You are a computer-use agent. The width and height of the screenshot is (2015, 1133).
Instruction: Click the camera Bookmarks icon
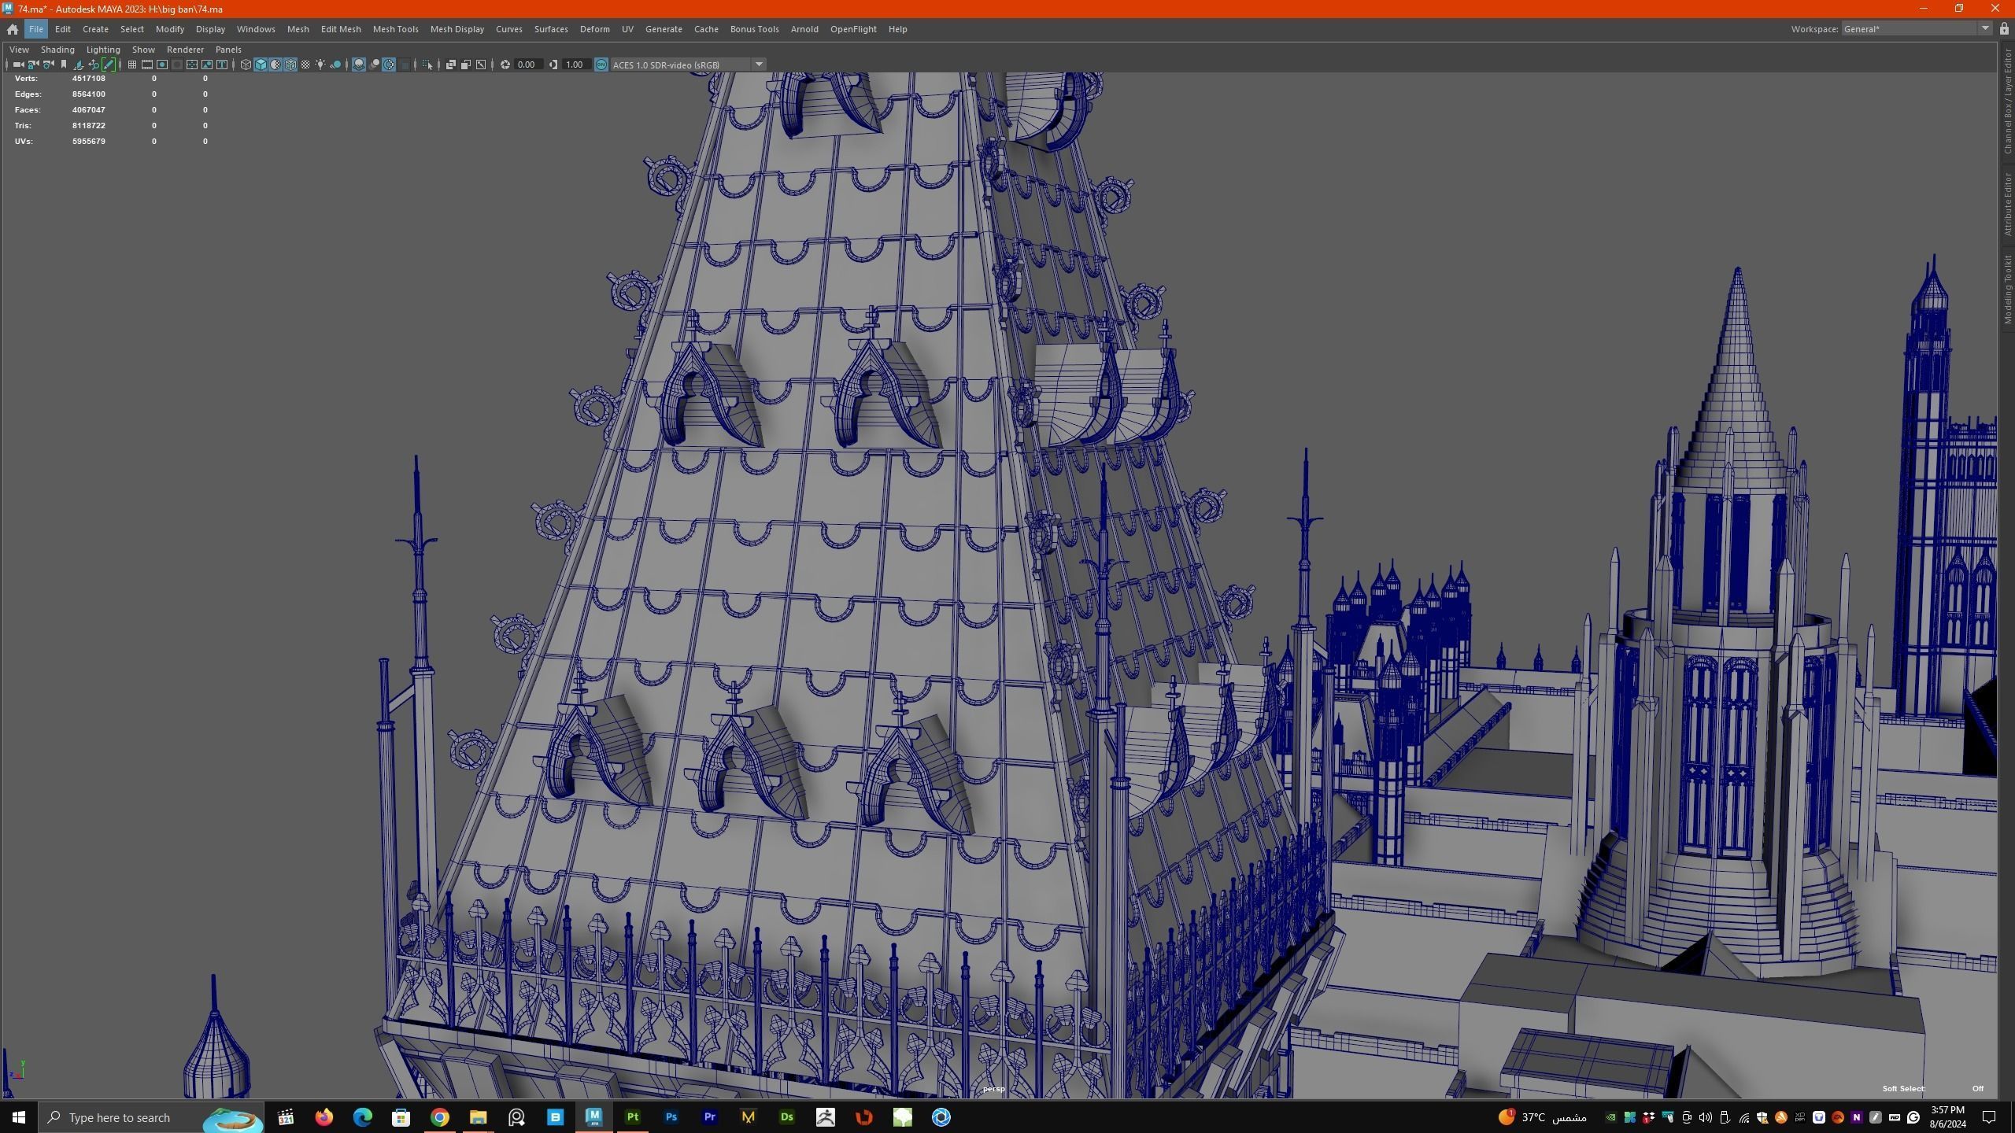(63, 65)
